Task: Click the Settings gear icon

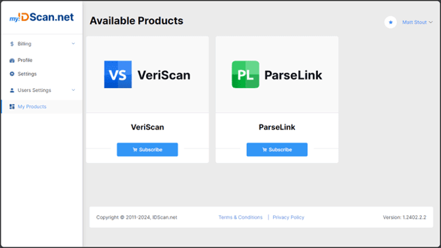Action: click(x=12, y=74)
